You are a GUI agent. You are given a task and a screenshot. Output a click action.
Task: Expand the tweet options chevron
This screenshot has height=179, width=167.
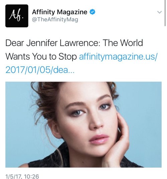point(159,12)
